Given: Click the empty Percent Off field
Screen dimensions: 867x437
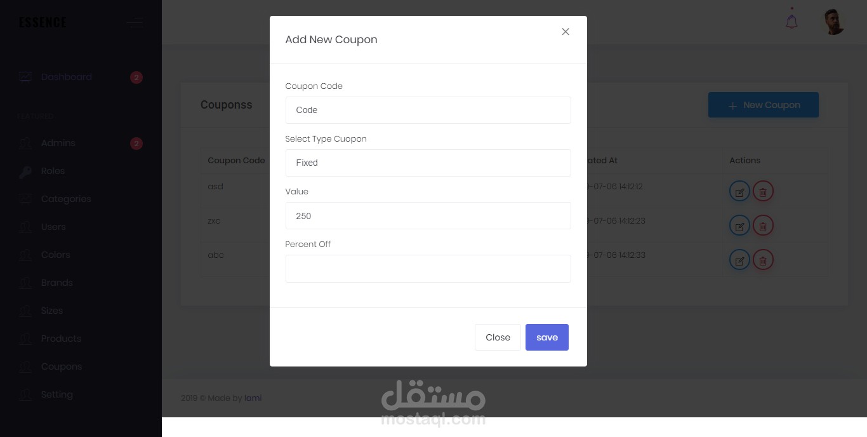Looking at the screenshot, I should click(x=428, y=269).
